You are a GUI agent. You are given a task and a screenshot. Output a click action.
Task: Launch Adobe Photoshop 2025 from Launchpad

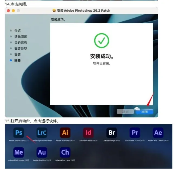(19, 133)
